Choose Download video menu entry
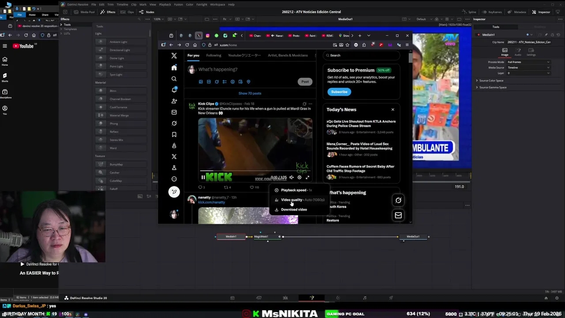The width and height of the screenshot is (565, 318). click(299, 210)
